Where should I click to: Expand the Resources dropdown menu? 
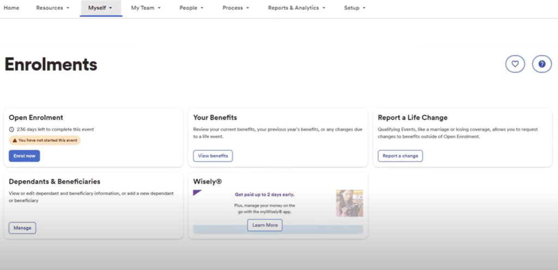(x=53, y=8)
